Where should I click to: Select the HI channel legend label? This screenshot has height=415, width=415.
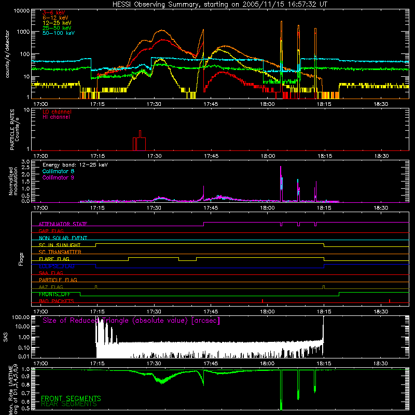[56, 117]
